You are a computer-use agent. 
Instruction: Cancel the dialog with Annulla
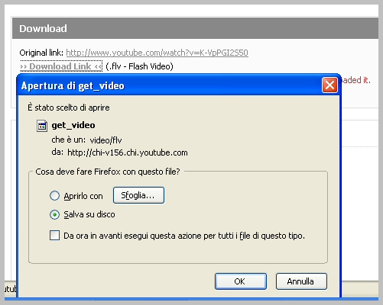pyautogui.click(x=301, y=281)
